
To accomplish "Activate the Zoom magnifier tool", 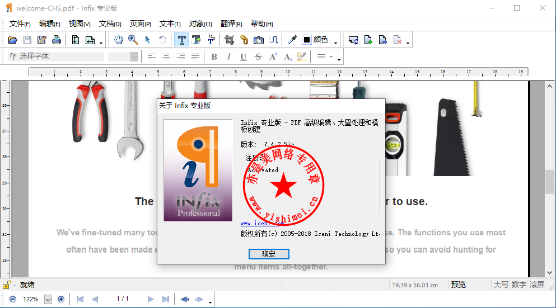I will (133, 40).
